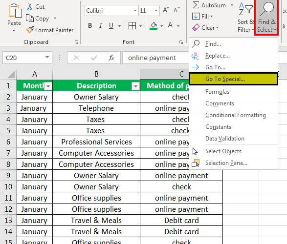Activate the Format Painter brush
This screenshot has width=287, height=244.
tap(30, 30)
